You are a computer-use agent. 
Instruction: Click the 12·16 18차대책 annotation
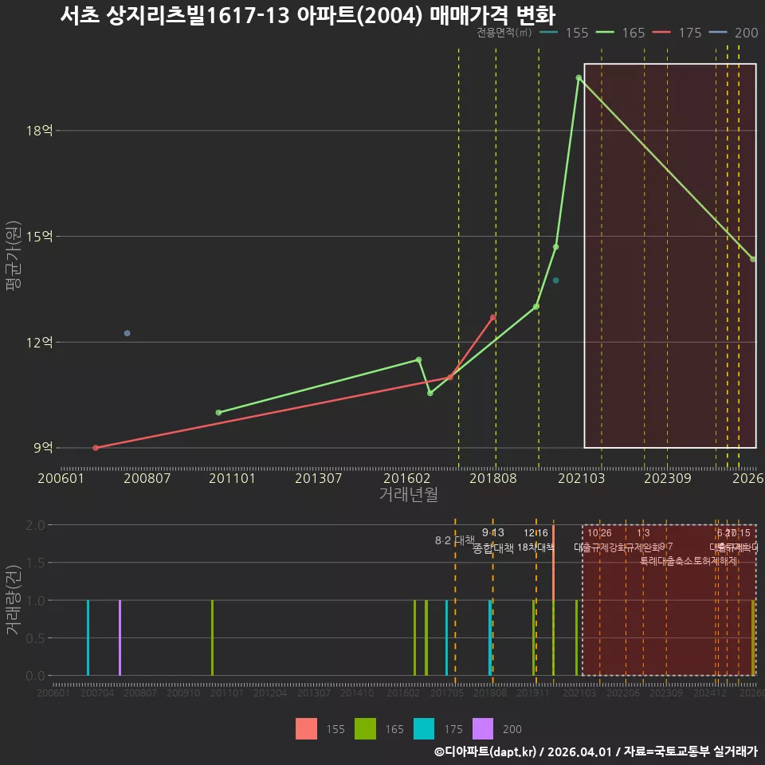point(535,540)
